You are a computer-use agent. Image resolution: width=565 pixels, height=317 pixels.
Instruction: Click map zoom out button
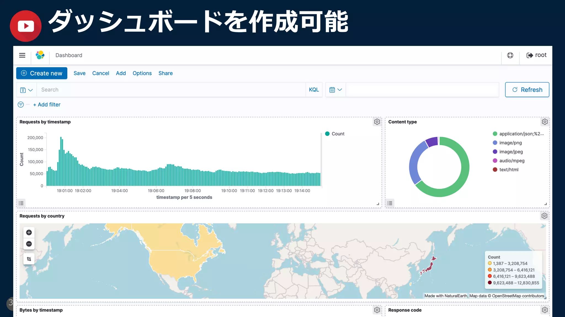29,244
